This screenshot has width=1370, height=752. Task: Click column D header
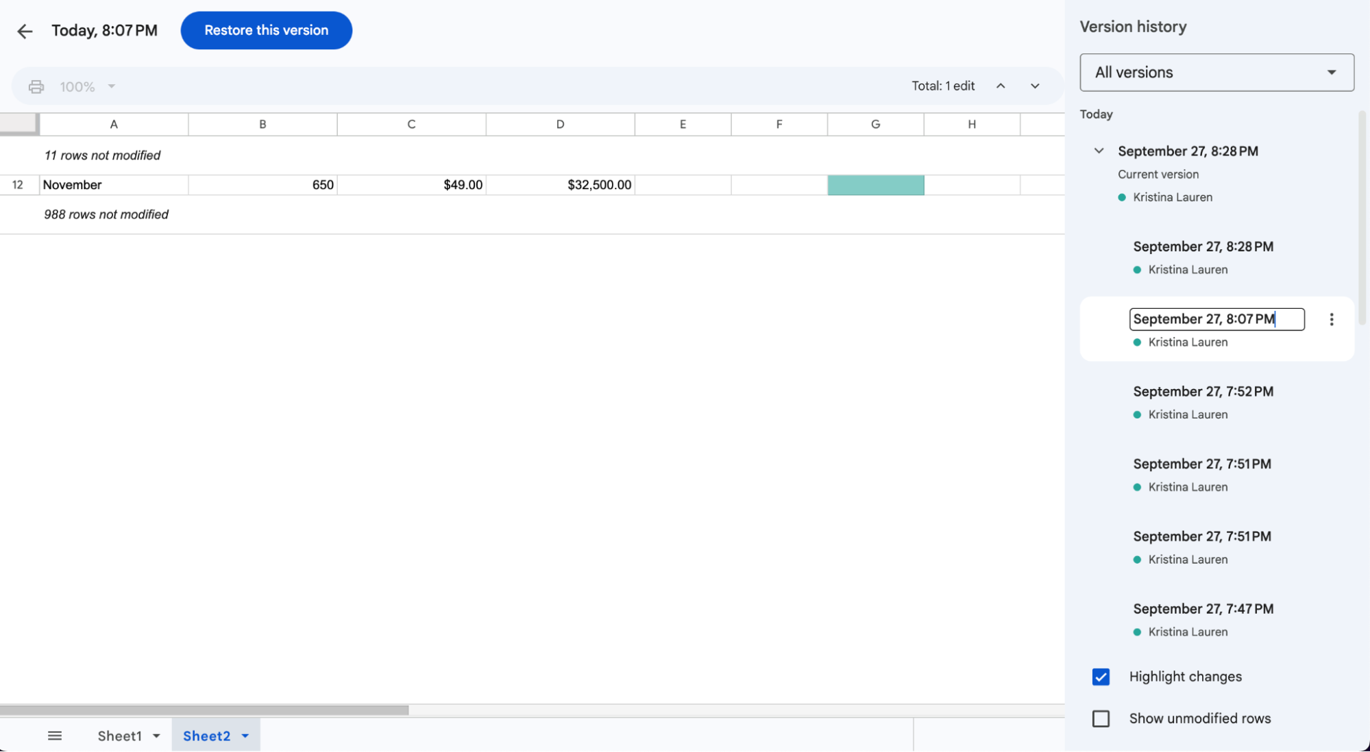tap(560, 124)
